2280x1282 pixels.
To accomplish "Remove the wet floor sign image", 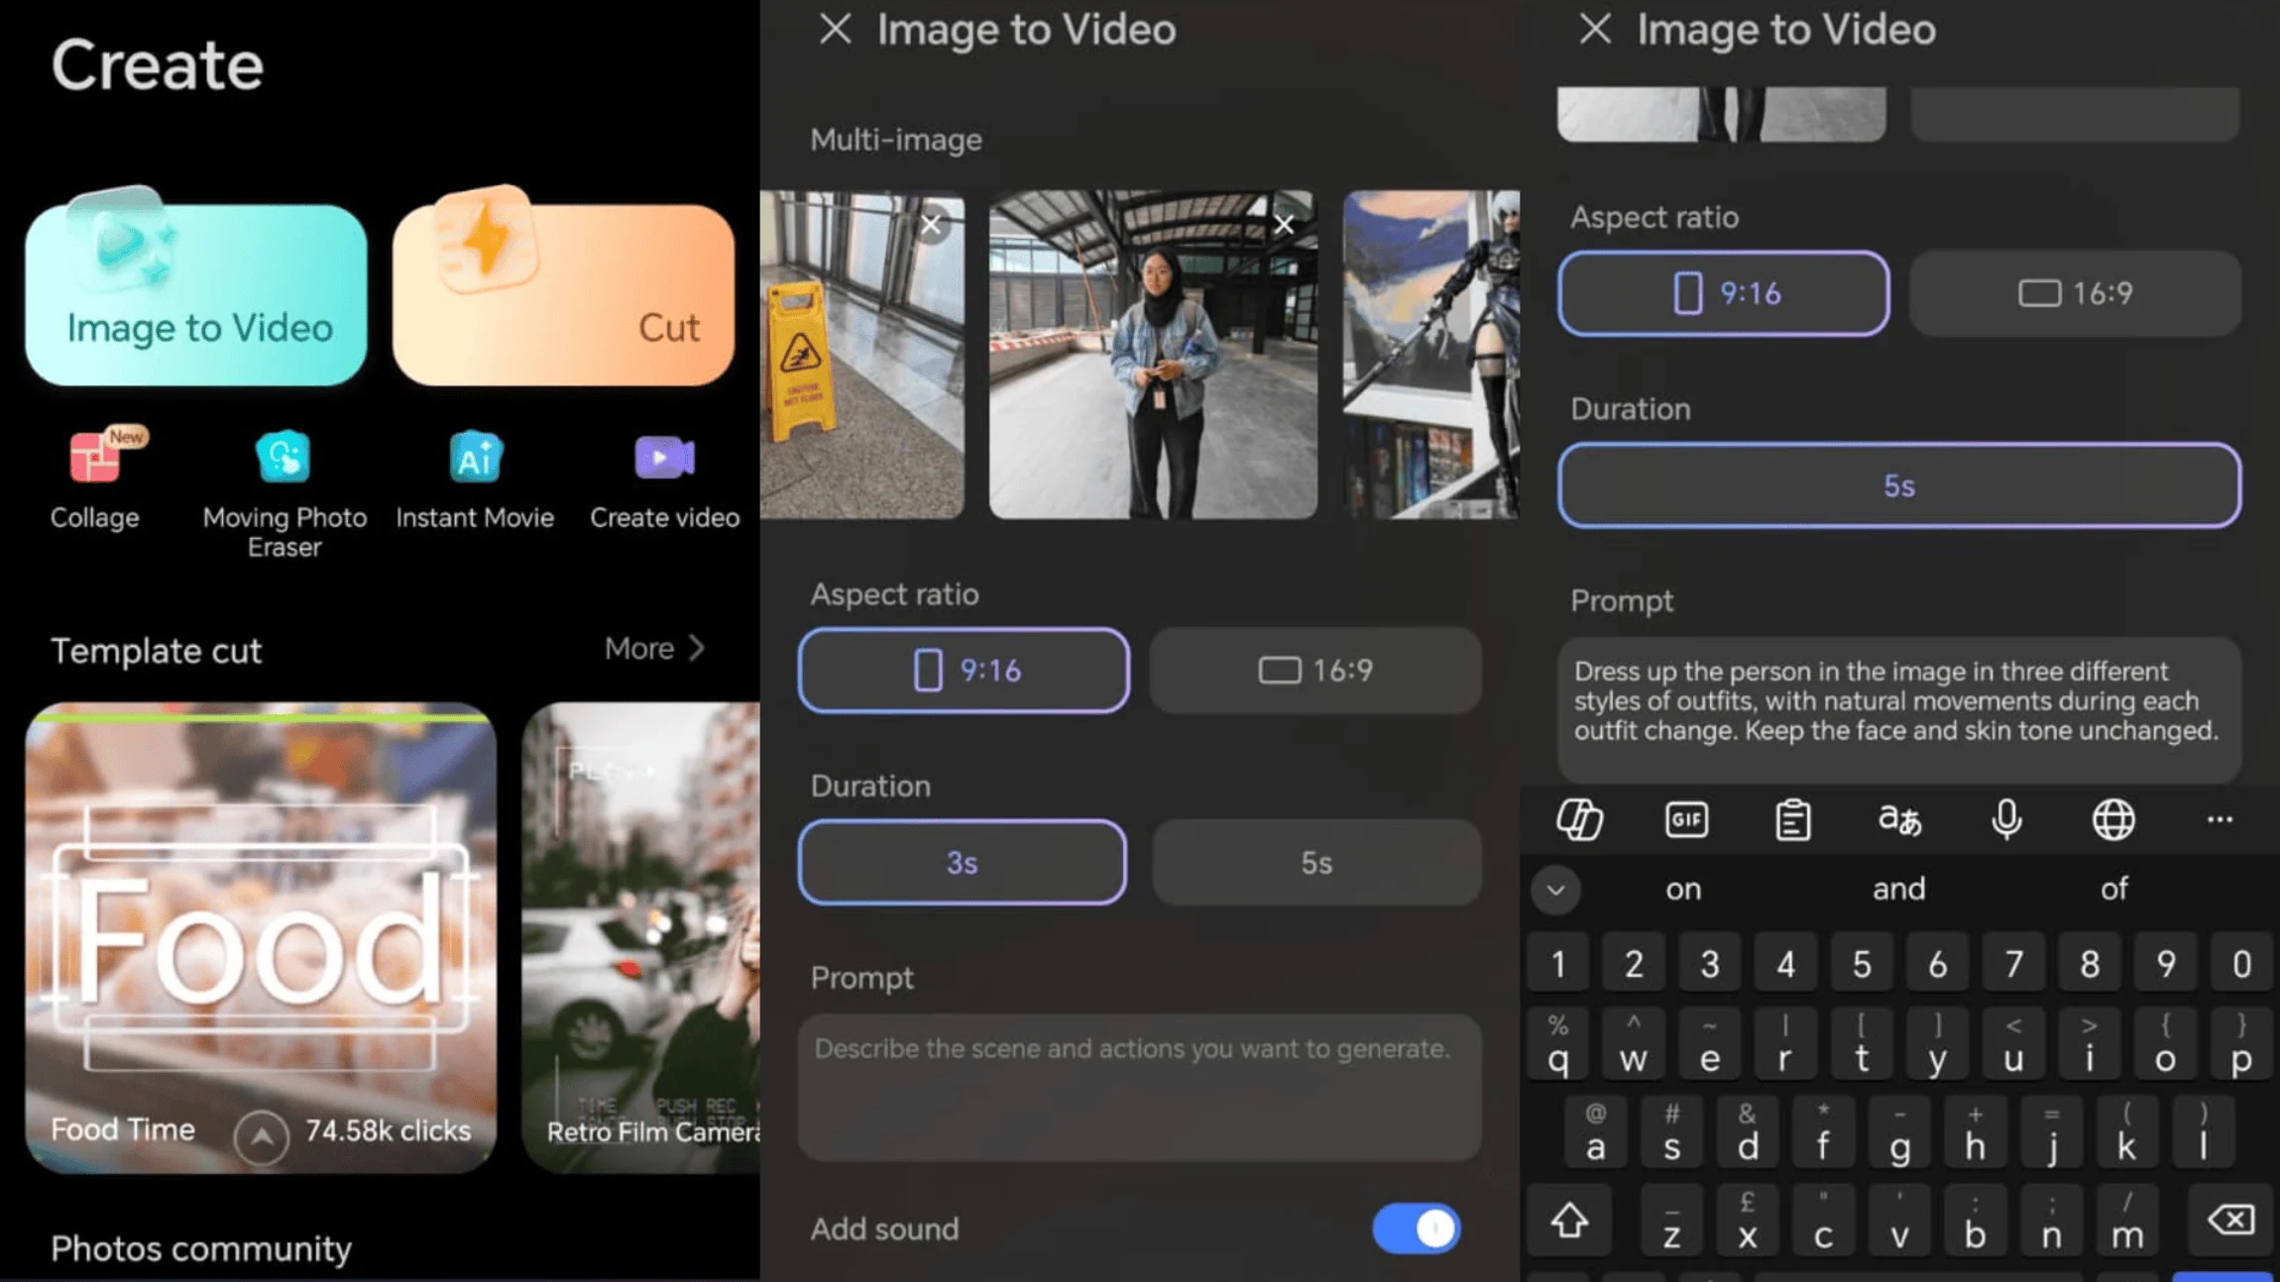I will tap(931, 225).
